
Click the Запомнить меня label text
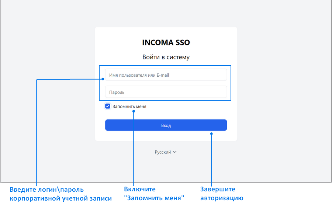click(129, 107)
